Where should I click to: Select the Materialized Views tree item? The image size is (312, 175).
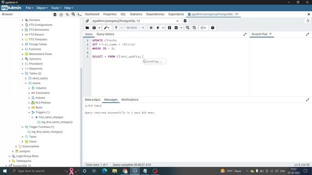click(40, 54)
